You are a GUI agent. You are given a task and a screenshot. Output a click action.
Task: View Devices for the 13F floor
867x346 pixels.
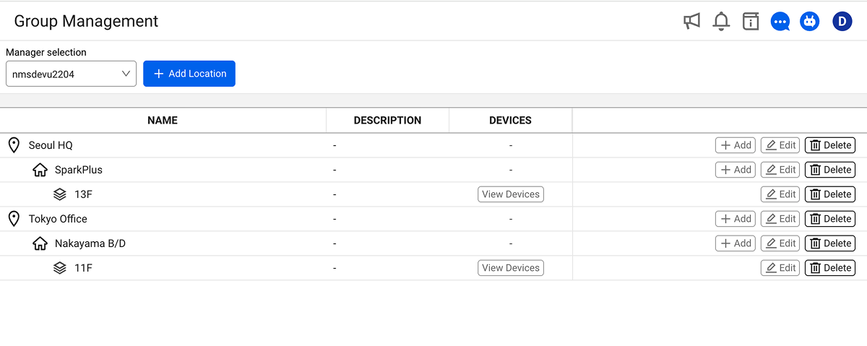[511, 194]
